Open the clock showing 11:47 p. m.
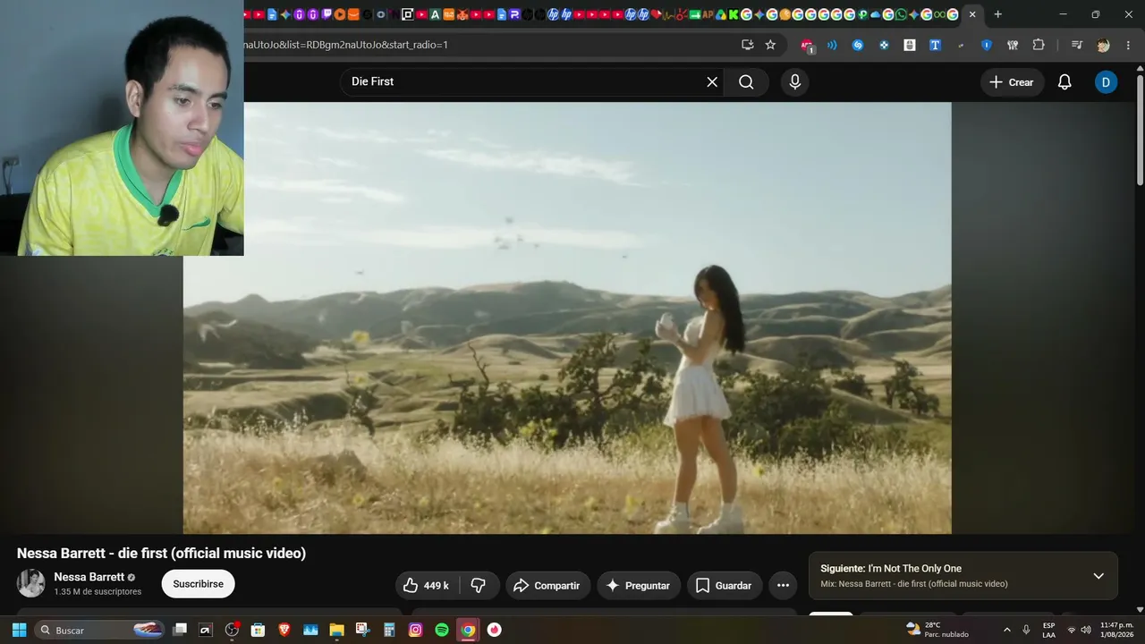This screenshot has width=1145, height=644. click(x=1117, y=630)
